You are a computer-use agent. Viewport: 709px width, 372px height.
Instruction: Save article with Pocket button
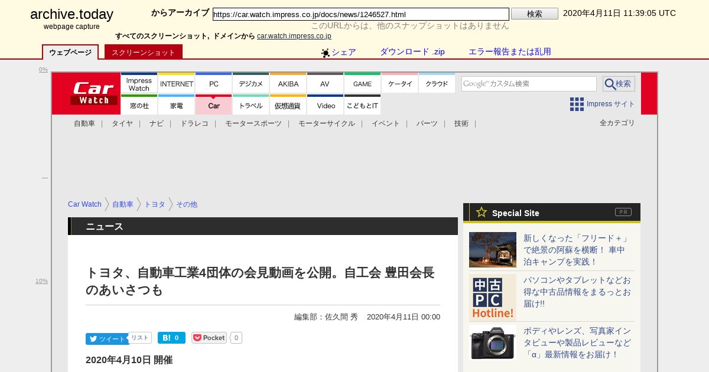[x=209, y=338]
